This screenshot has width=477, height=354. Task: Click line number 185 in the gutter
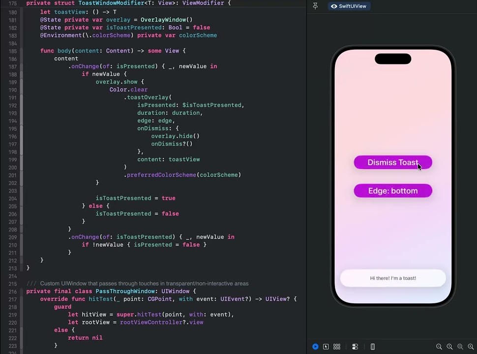(x=13, y=51)
